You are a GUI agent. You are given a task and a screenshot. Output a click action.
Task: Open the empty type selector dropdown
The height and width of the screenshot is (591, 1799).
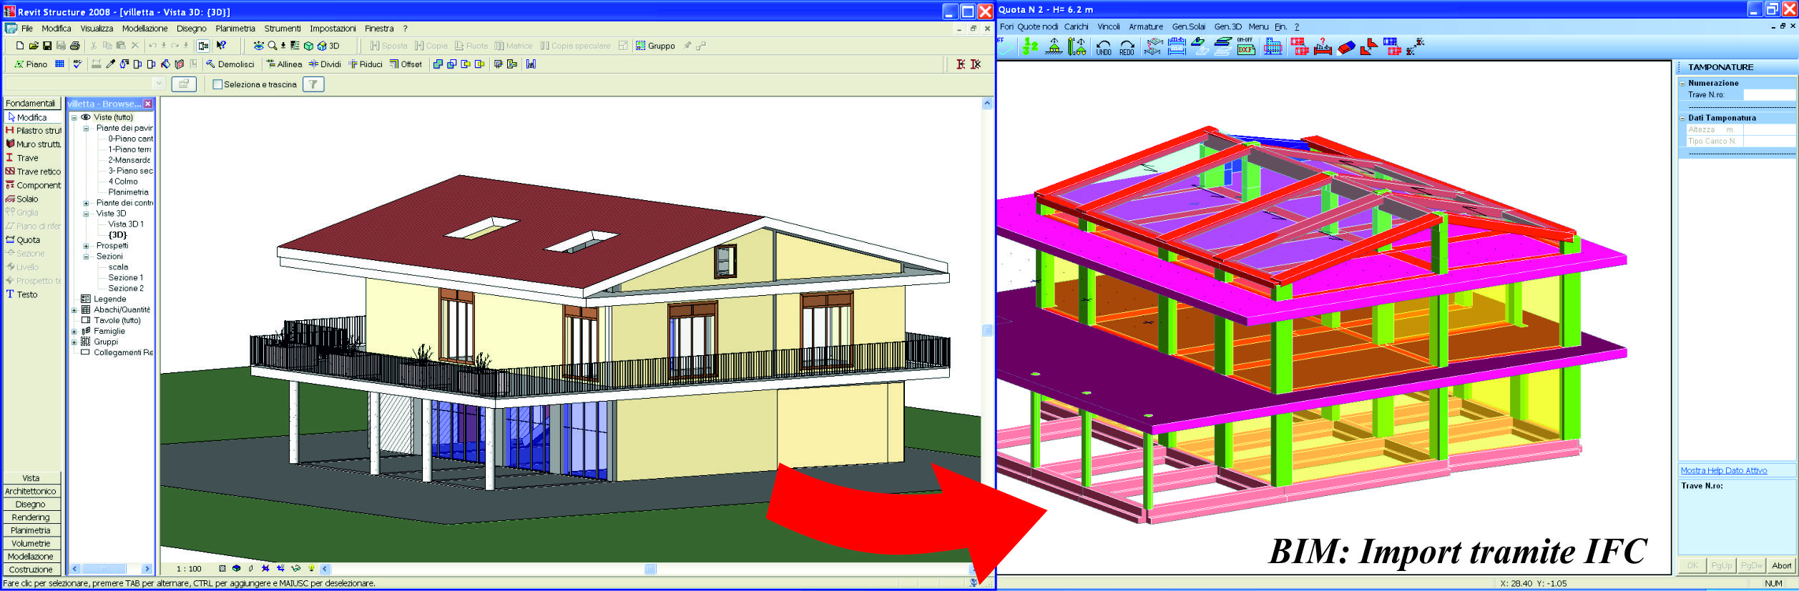[x=159, y=84]
